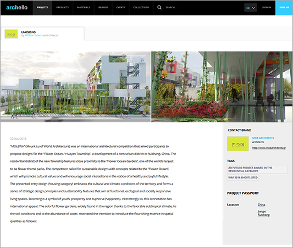Open the Projects menu item
The height and width of the screenshot is (248, 293).
pyautogui.click(x=42, y=8)
